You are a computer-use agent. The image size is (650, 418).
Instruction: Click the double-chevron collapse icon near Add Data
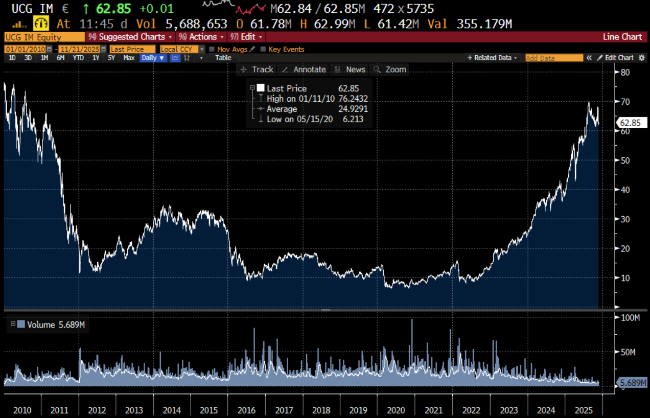(x=589, y=58)
